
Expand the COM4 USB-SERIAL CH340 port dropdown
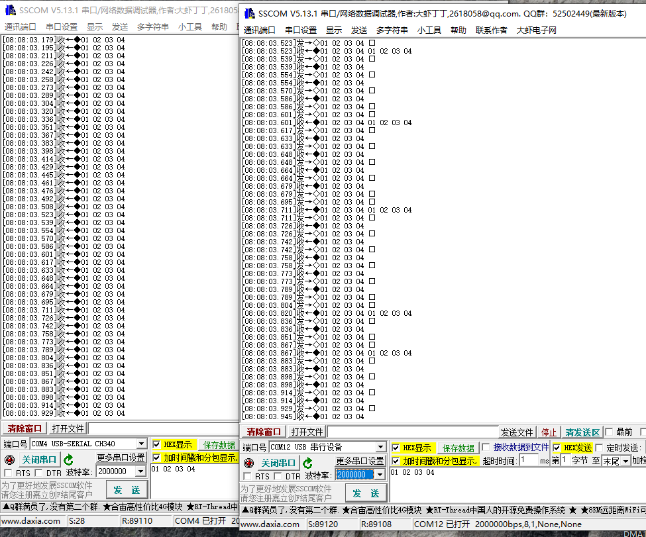point(141,444)
